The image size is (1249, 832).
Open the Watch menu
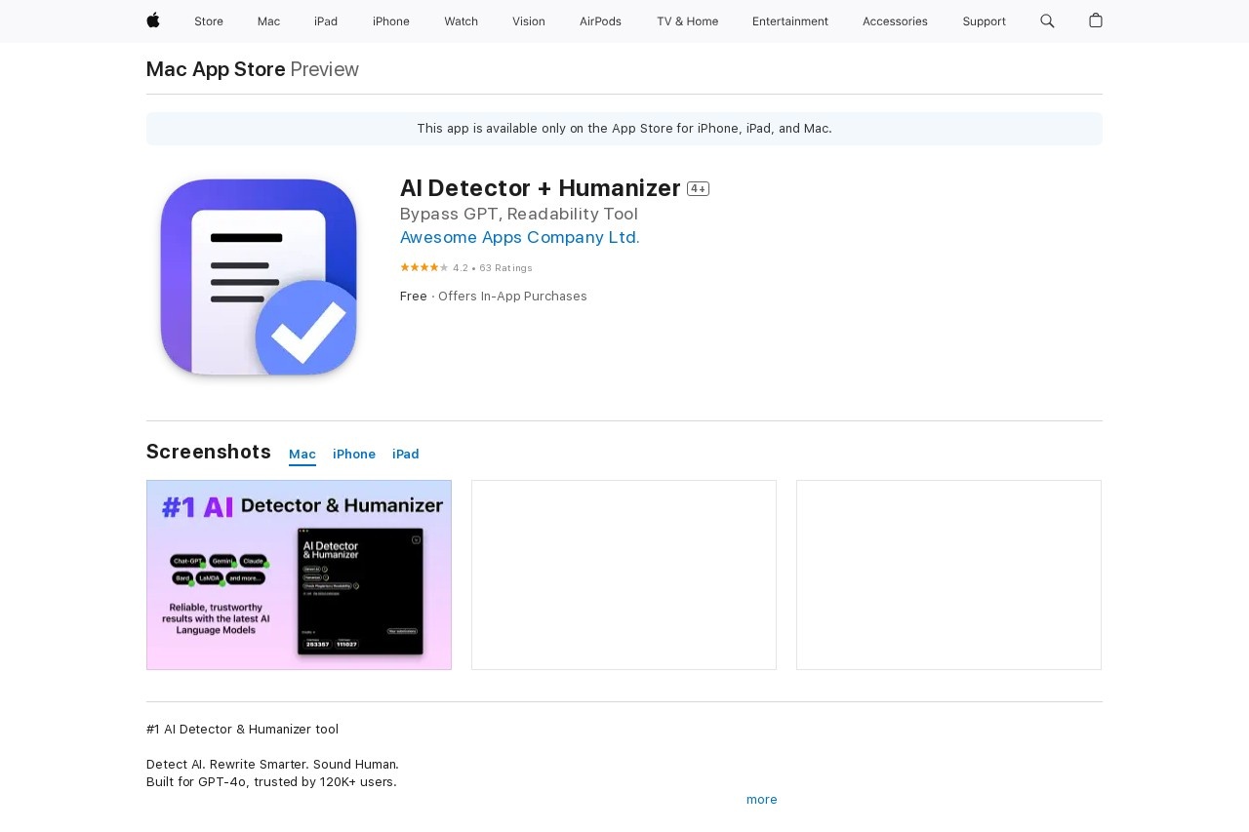point(461,21)
